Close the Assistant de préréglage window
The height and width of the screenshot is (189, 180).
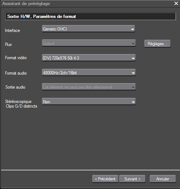pos(176,3)
